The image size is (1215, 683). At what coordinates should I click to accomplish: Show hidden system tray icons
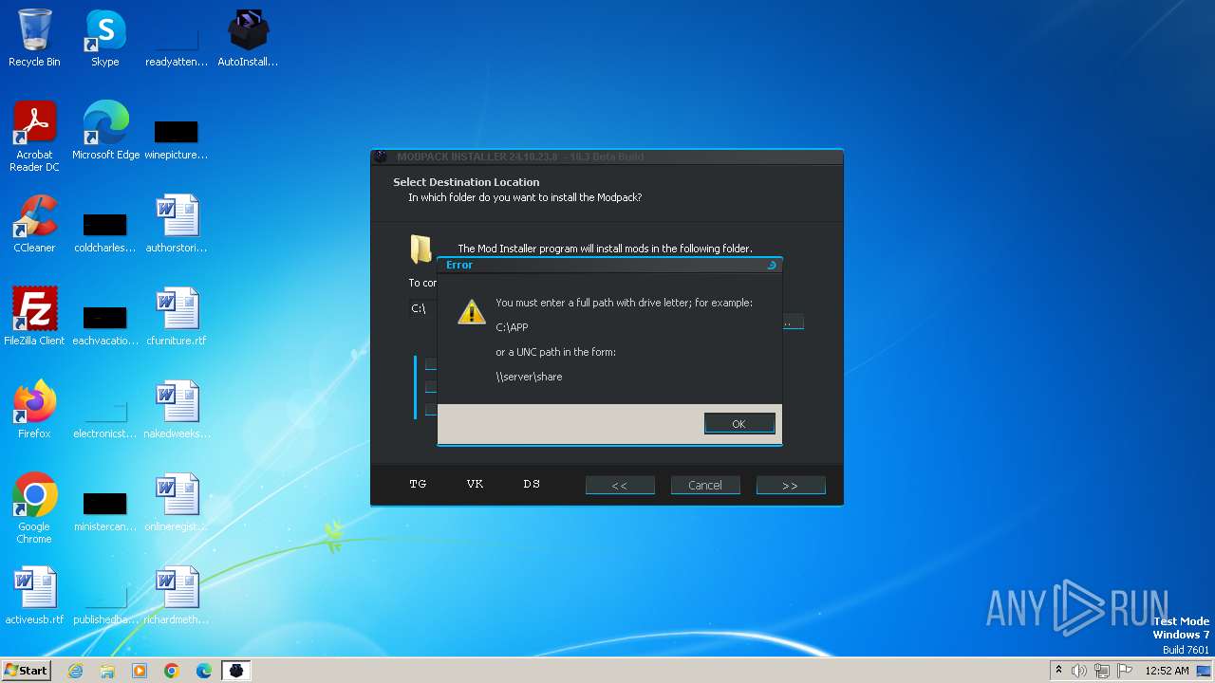1058,671
